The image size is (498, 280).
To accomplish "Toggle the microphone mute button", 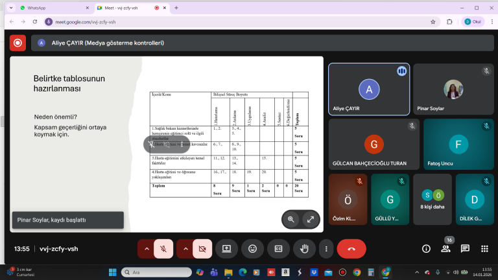I will [164, 248].
